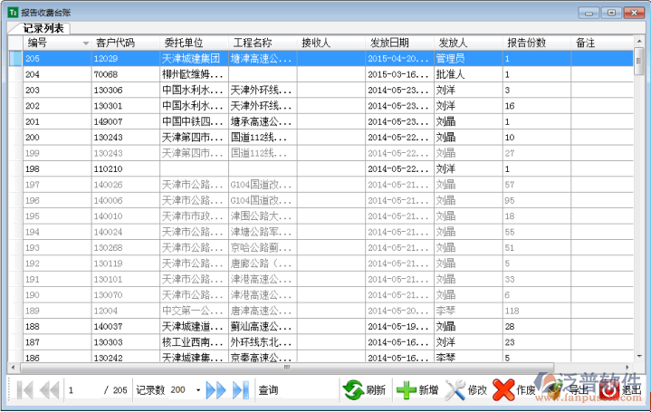
Task: Open the 编号 column sort dropdown arrow
Action: (86, 43)
